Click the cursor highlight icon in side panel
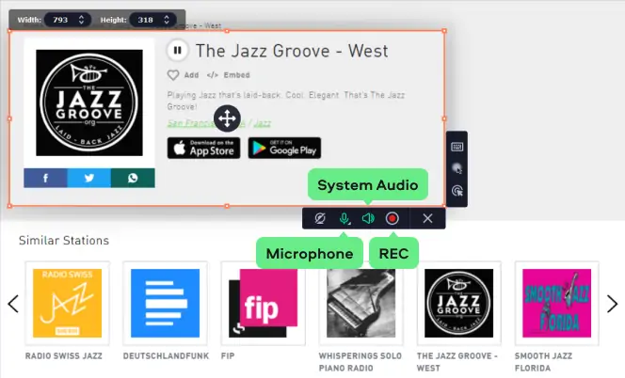 point(457,168)
